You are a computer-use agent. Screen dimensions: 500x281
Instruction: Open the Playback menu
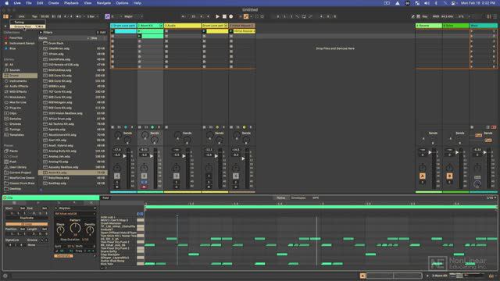[x=71, y=3]
